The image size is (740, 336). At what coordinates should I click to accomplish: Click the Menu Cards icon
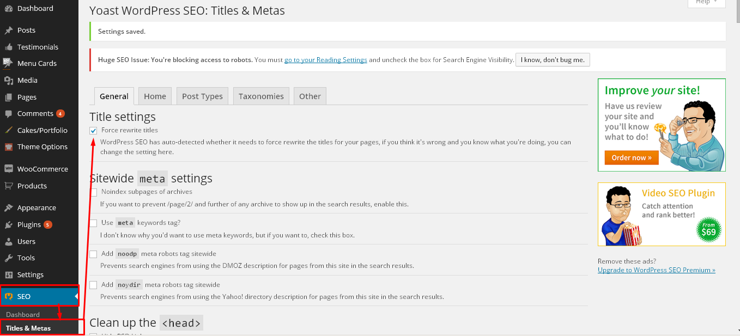[x=8, y=63]
